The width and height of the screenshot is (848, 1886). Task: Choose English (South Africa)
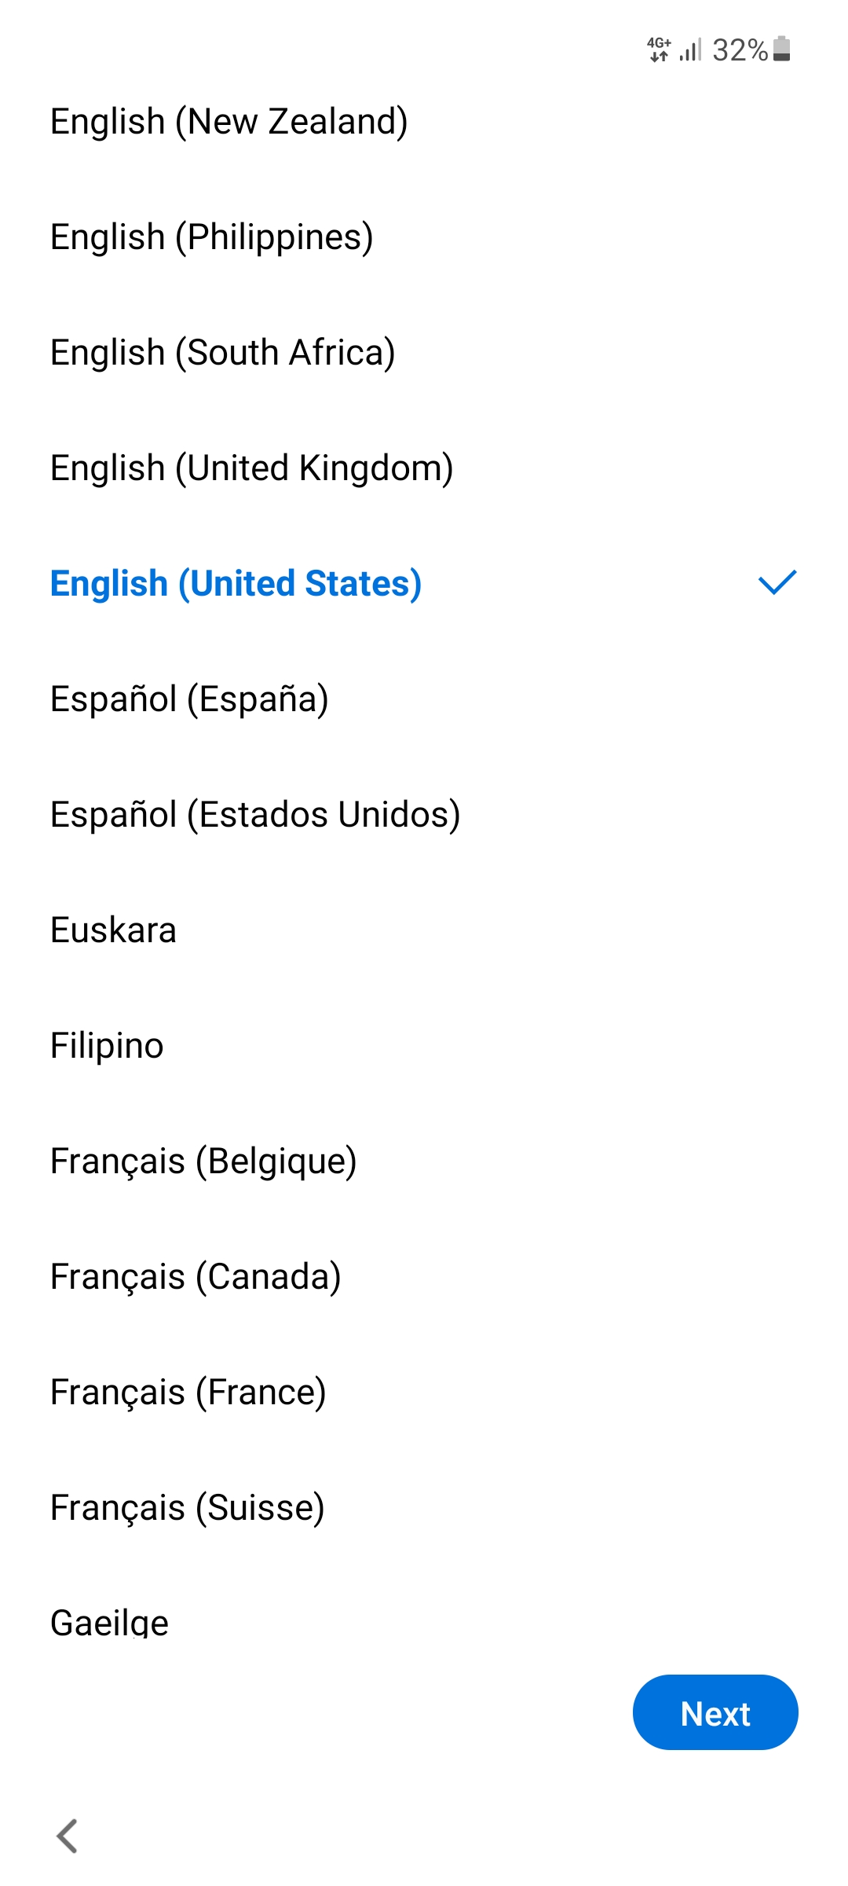(x=424, y=353)
